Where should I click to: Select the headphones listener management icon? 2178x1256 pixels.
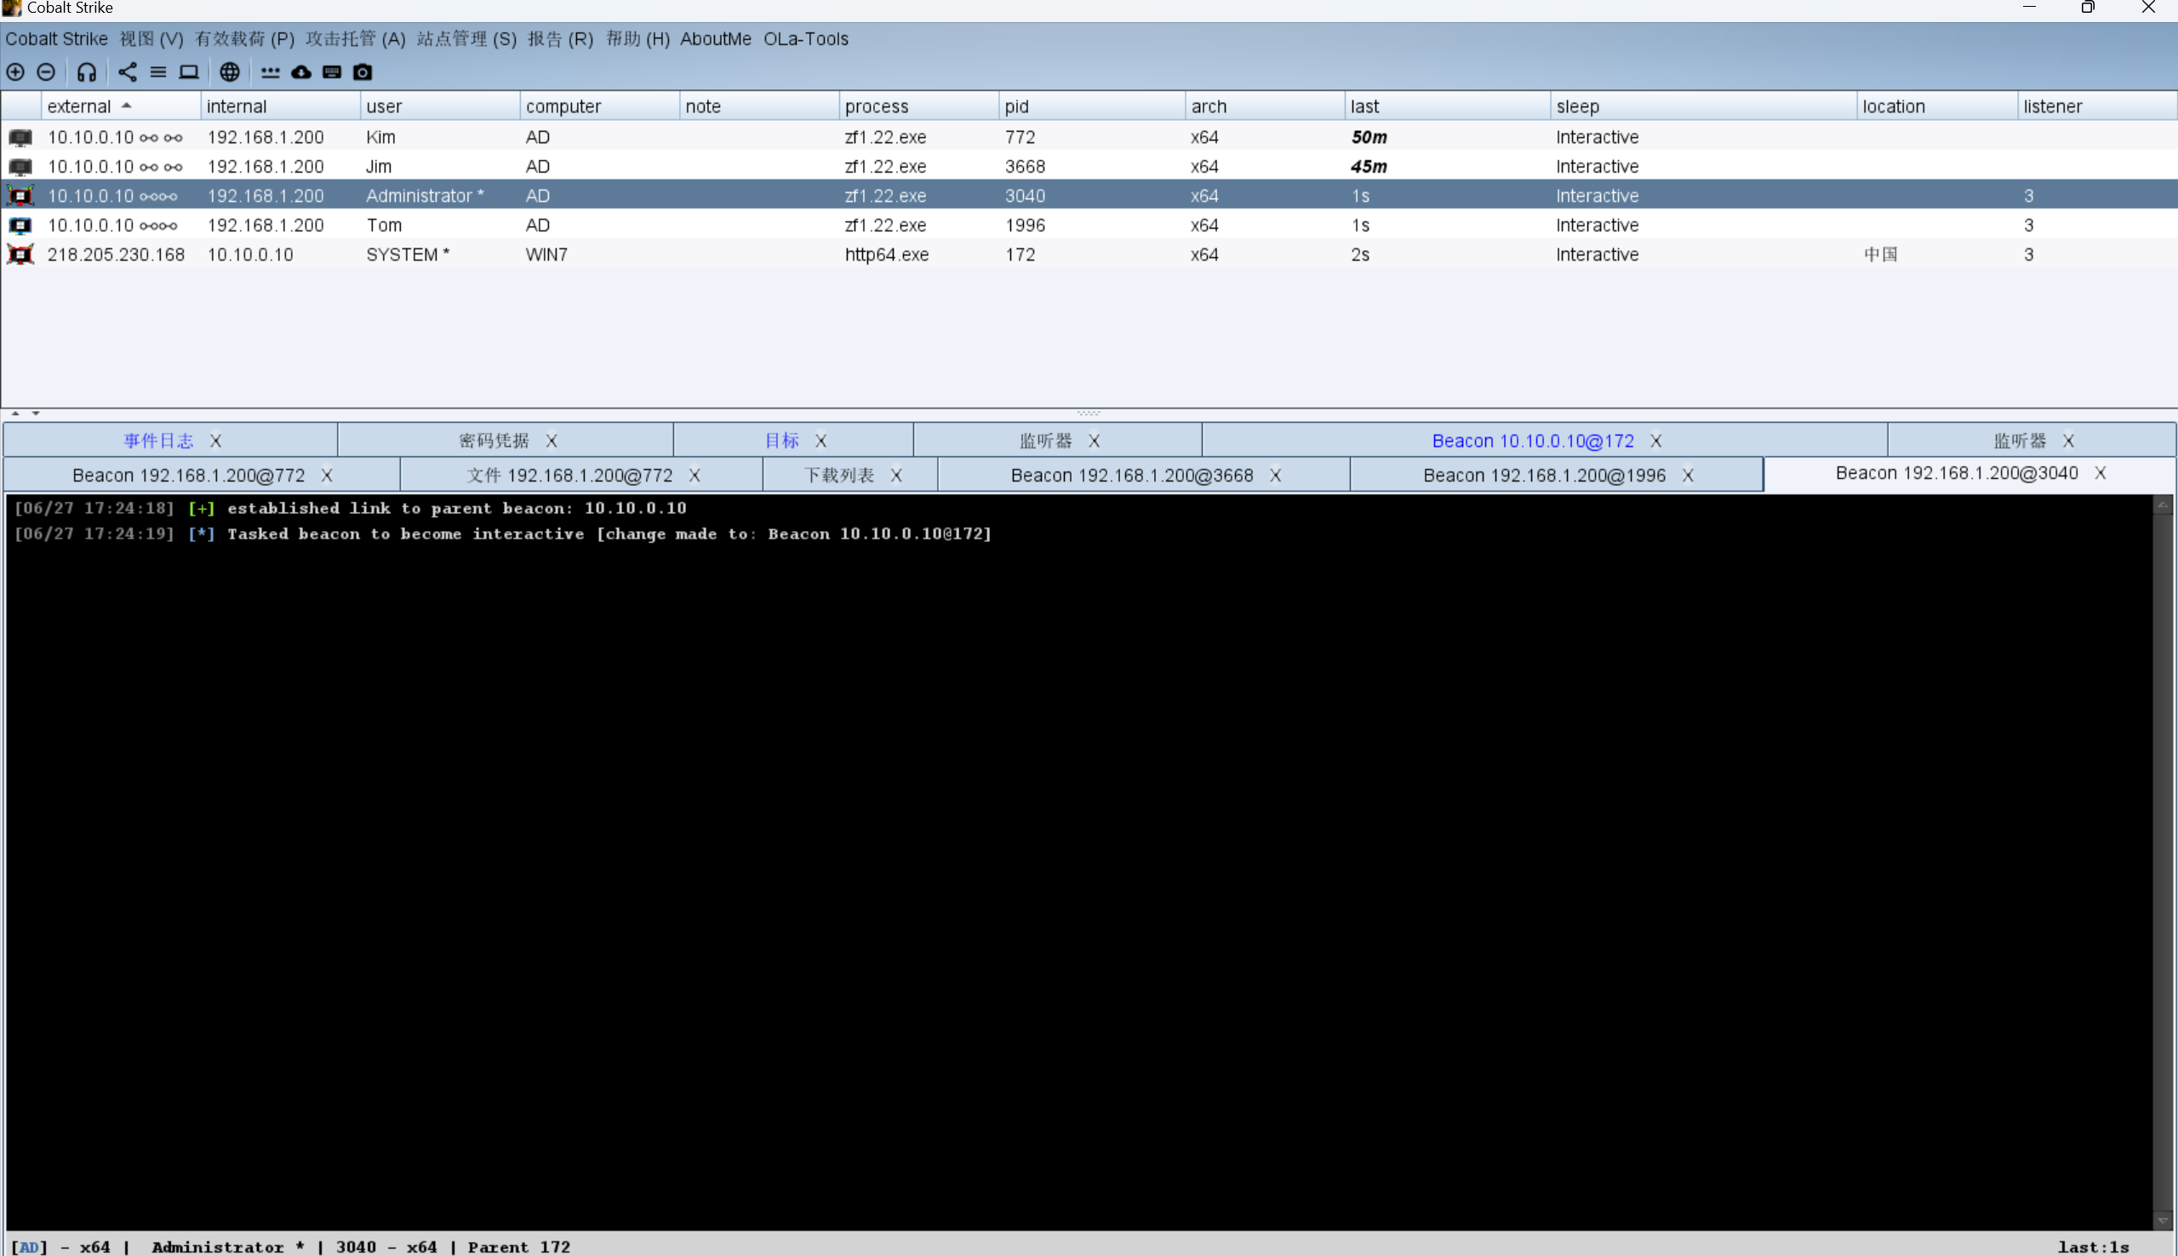tap(86, 72)
